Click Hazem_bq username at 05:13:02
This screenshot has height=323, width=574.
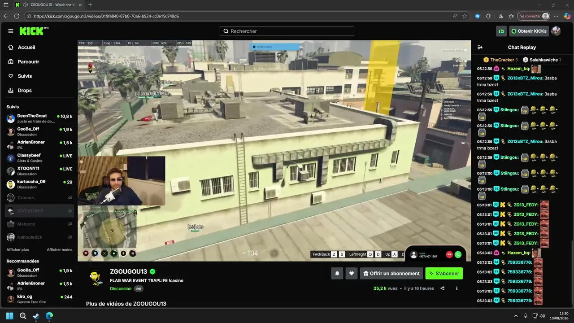pos(519,253)
